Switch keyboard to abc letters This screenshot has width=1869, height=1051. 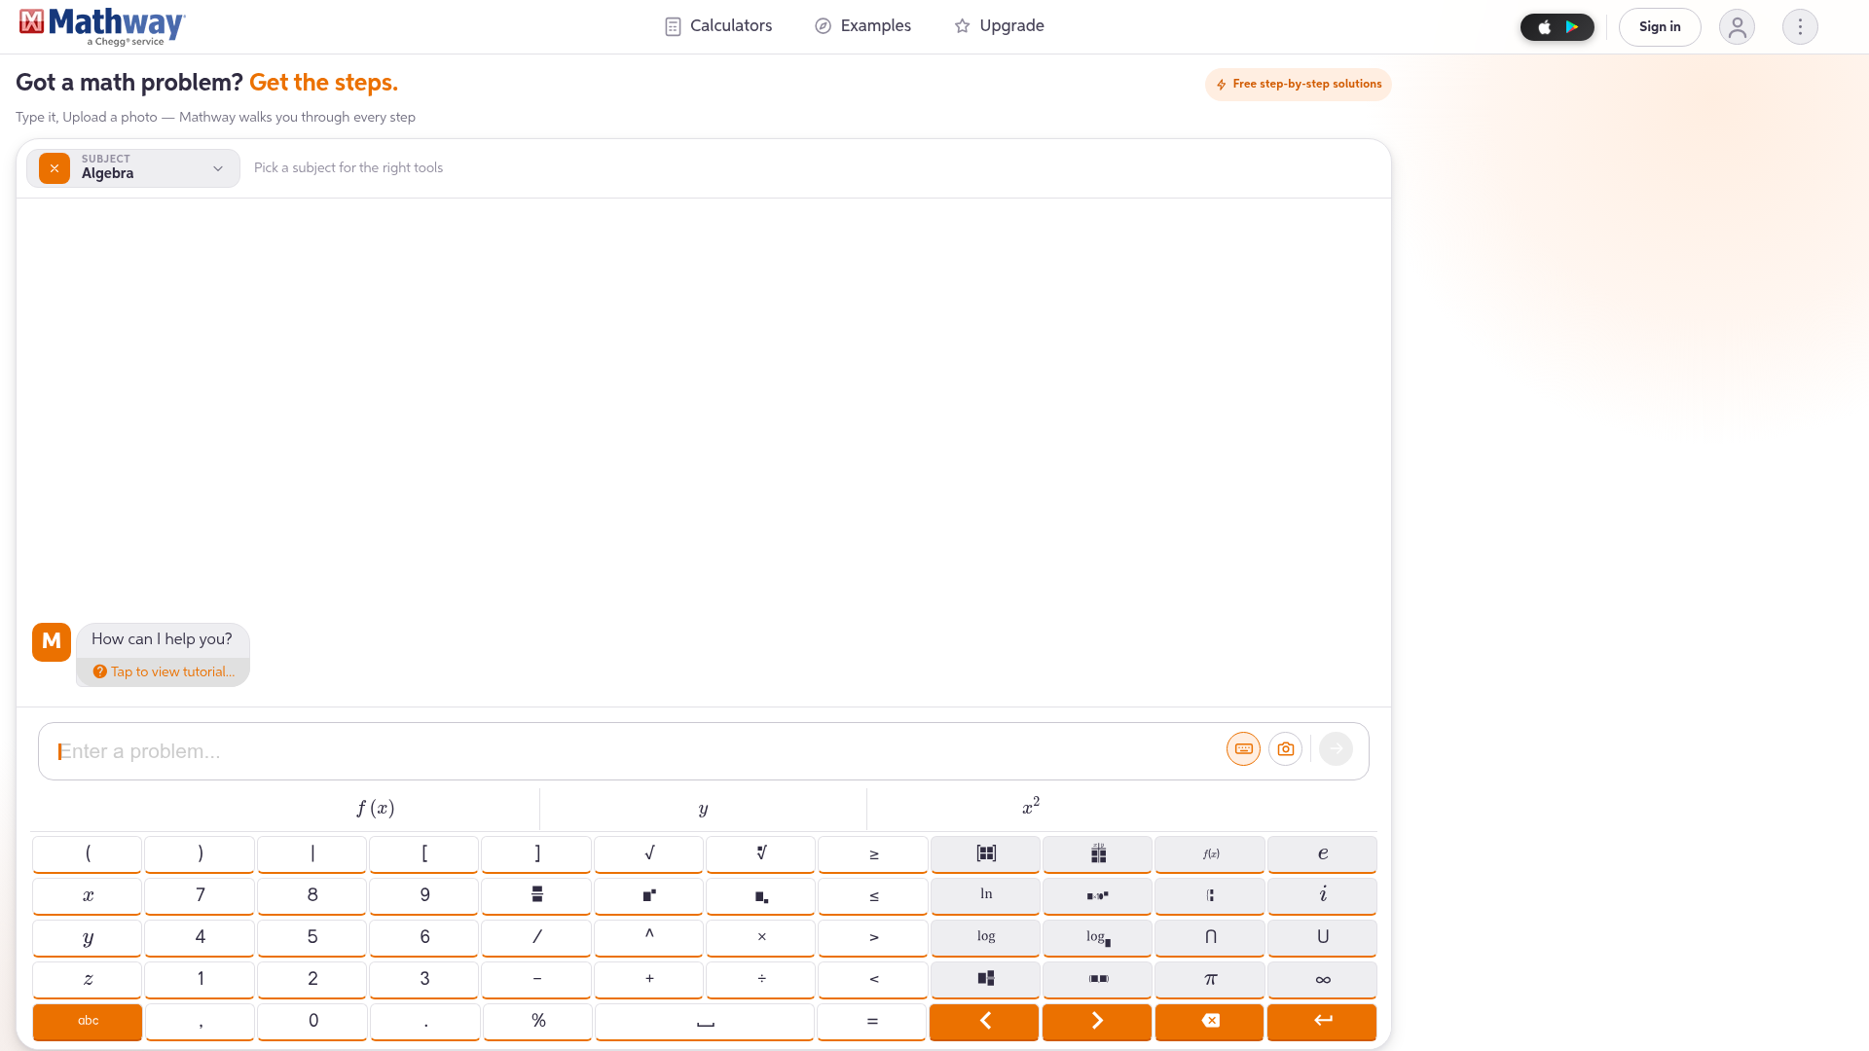[88, 1022]
